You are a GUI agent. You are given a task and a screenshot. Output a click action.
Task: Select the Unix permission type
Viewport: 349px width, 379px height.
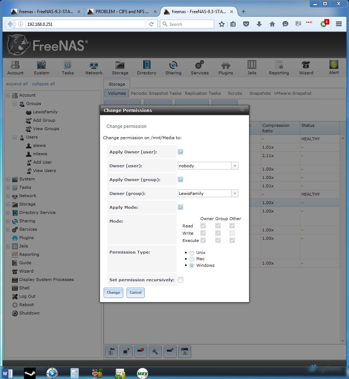192,253
